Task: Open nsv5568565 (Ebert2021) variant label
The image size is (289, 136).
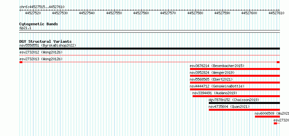Action: (x=211, y=79)
